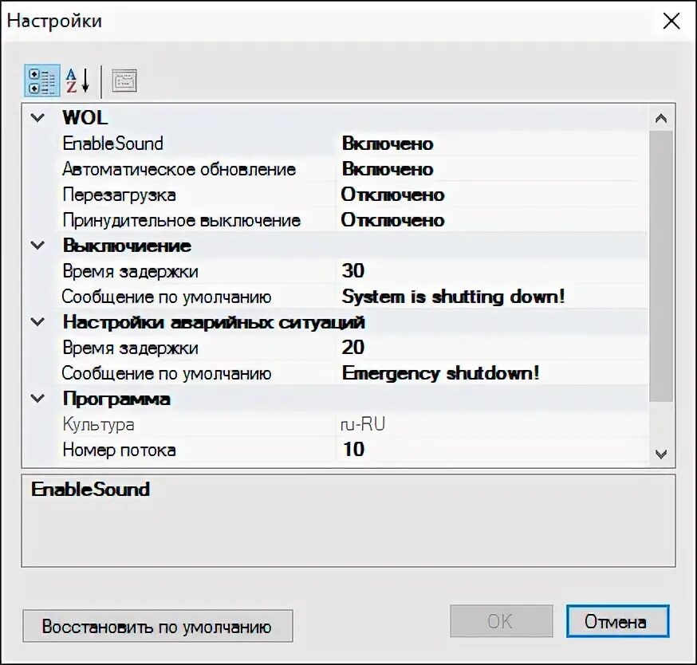The height and width of the screenshot is (665, 697).
Task: Click the scrollbar down arrow
Action: (661, 455)
